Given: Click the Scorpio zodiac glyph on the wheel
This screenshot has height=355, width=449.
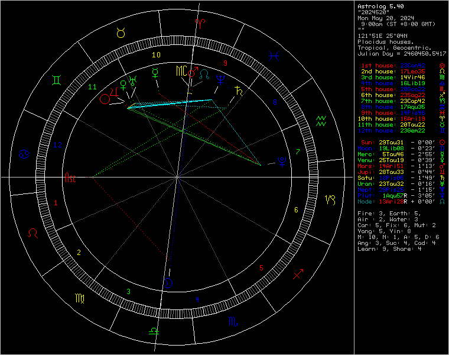Looking at the screenshot, I should click(x=233, y=321).
